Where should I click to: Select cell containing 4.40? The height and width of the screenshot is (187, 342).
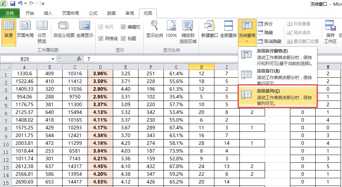[x=125, y=89]
